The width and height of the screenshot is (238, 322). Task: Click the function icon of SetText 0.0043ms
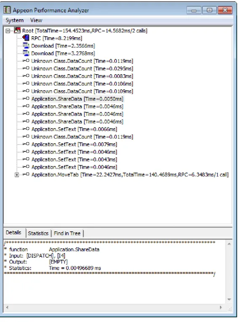point(26,159)
